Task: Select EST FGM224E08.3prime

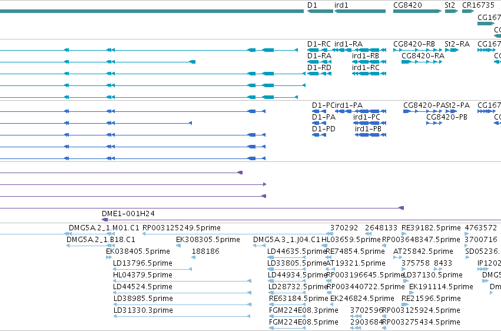Action: point(287,317)
